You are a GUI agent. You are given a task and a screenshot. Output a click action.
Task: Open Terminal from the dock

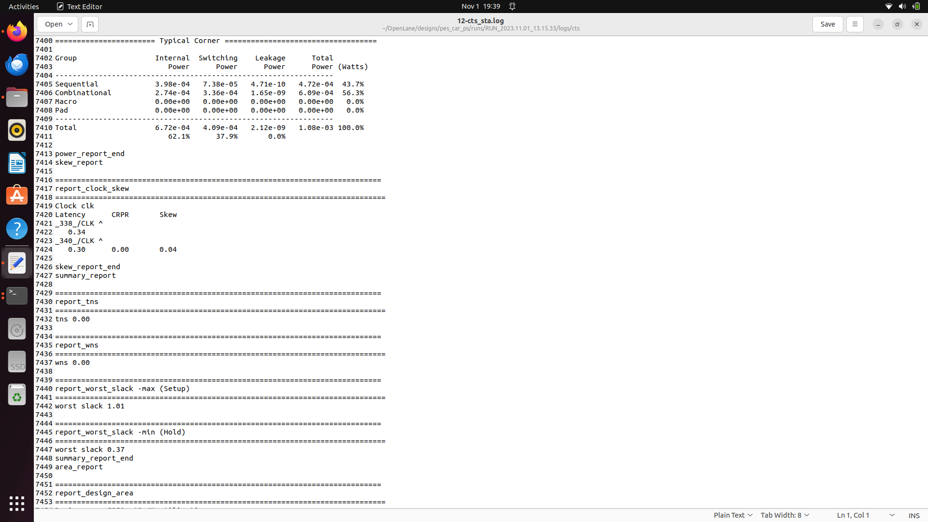point(17,295)
